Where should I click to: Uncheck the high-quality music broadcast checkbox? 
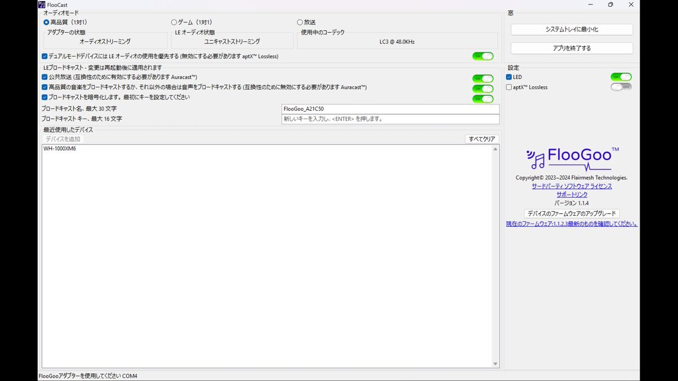(45, 87)
